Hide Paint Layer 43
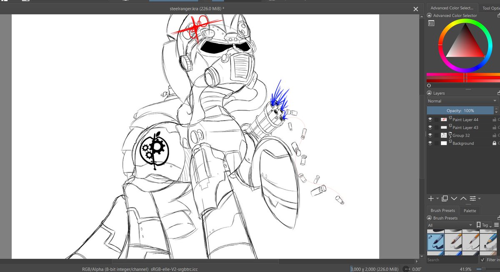Screen dimensions: 500x272 [x=430, y=127]
